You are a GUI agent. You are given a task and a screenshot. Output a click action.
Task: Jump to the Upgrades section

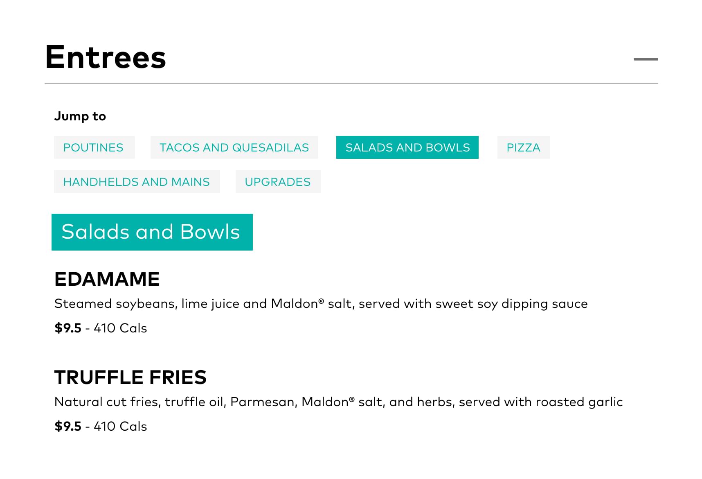pyautogui.click(x=278, y=182)
